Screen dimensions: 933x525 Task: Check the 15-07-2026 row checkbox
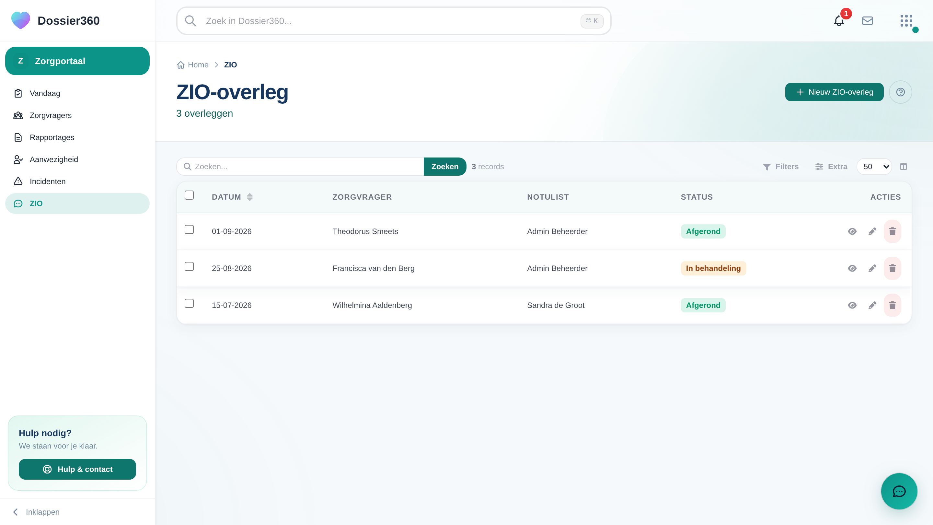pyautogui.click(x=189, y=304)
